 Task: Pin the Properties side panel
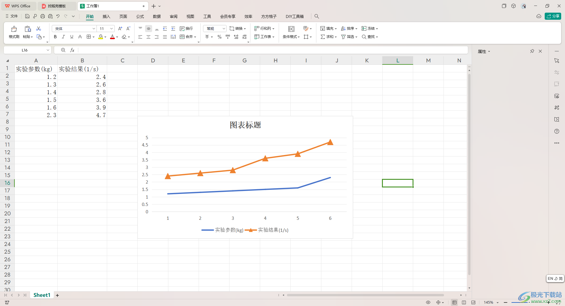tap(532, 51)
